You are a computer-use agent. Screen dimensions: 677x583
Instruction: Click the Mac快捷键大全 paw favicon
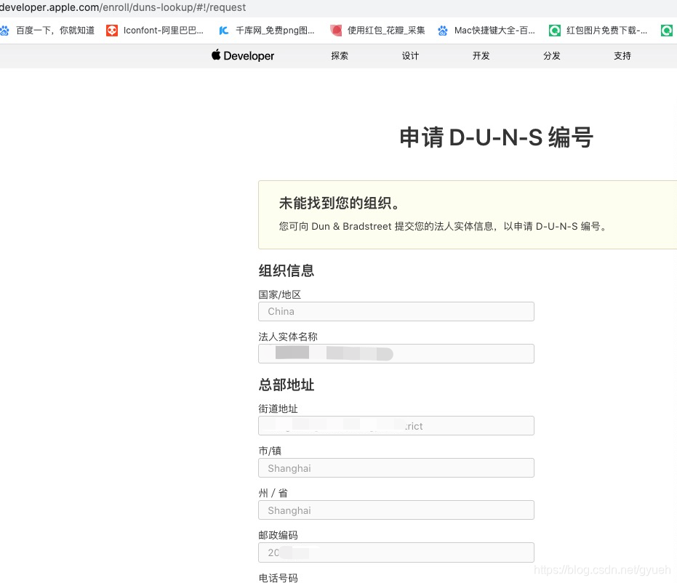443,31
